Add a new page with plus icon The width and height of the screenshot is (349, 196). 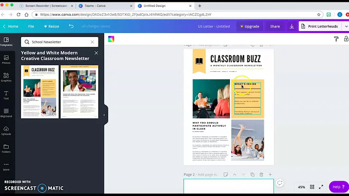click(270, 174)
